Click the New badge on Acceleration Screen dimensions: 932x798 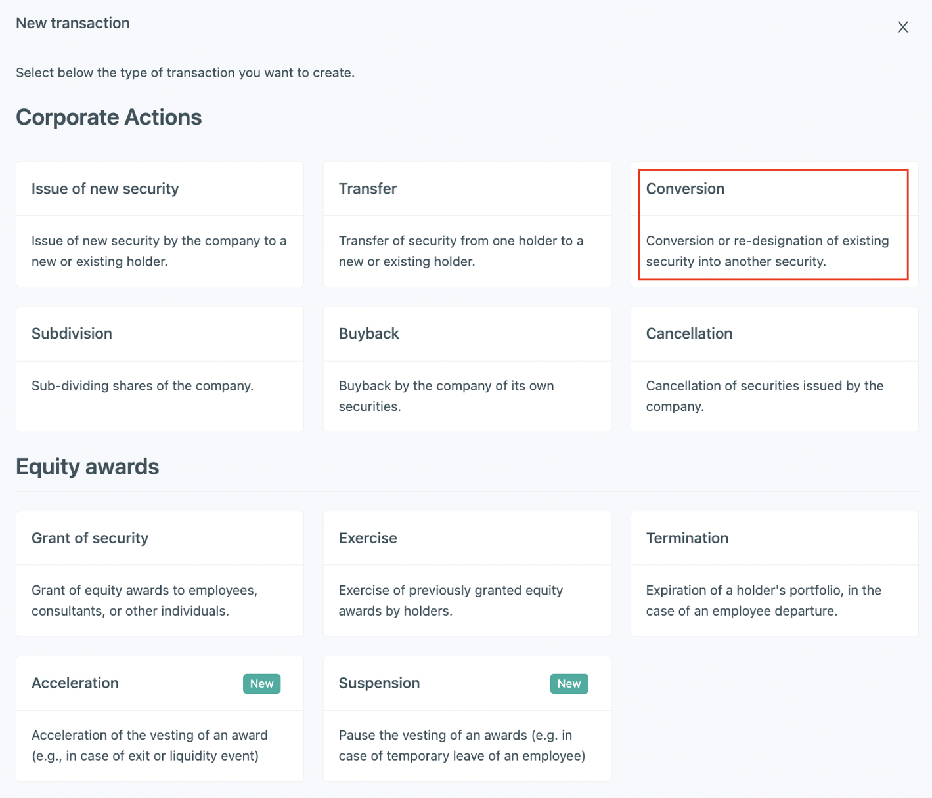pyautogui.click(x=261, y=683)
